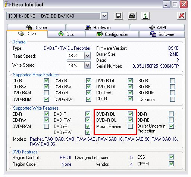Print report using the printer icon
Viewport: 191px width, 177px height.
[132, 16]
